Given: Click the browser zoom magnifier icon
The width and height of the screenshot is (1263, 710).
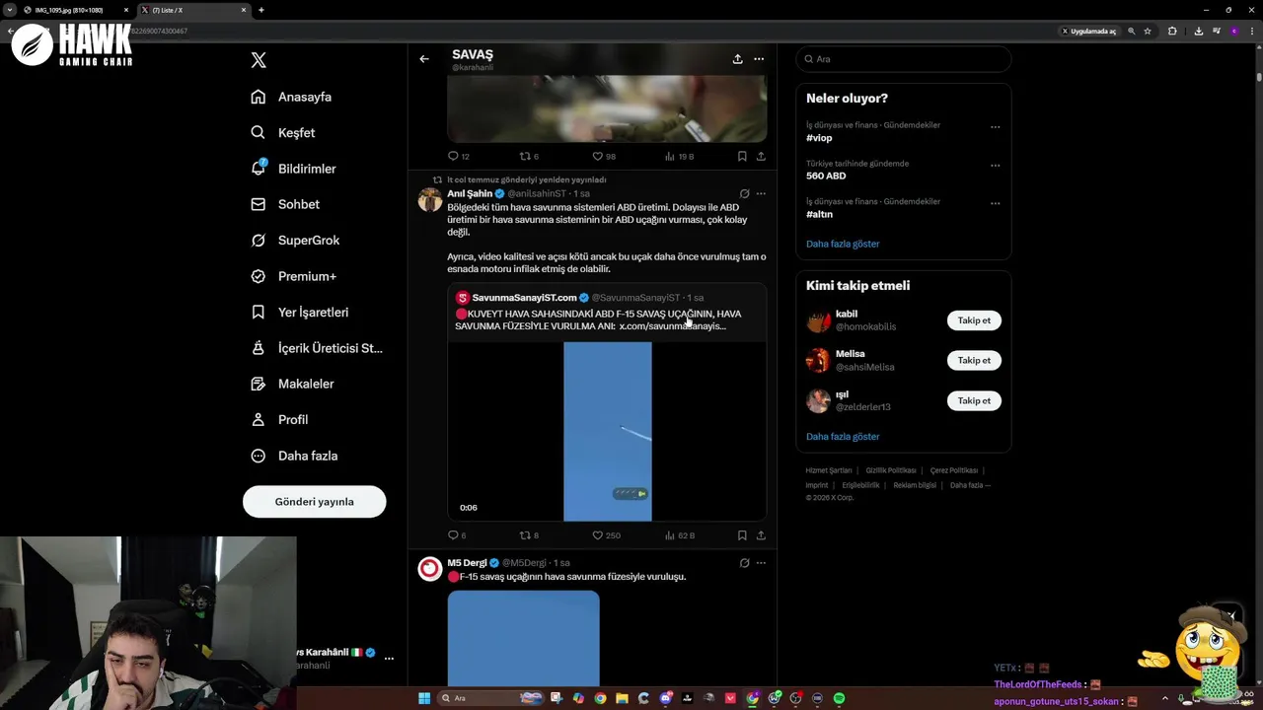Looking at the screenshot, I should 1131,31.
